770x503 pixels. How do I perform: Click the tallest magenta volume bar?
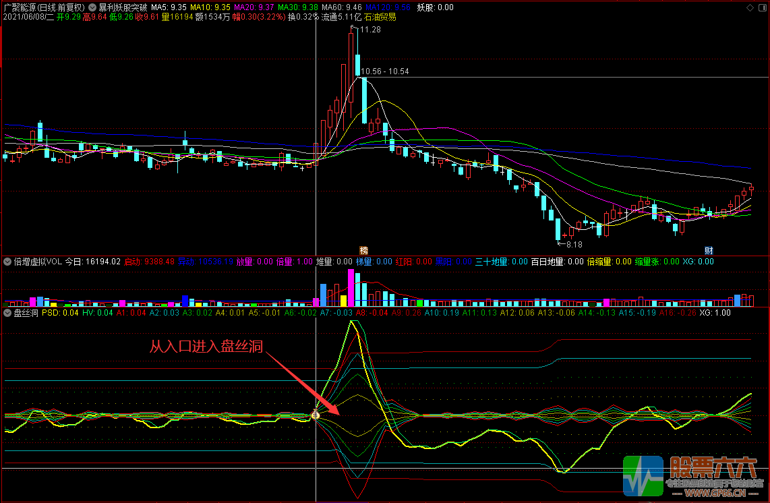[x=351, y=288]
